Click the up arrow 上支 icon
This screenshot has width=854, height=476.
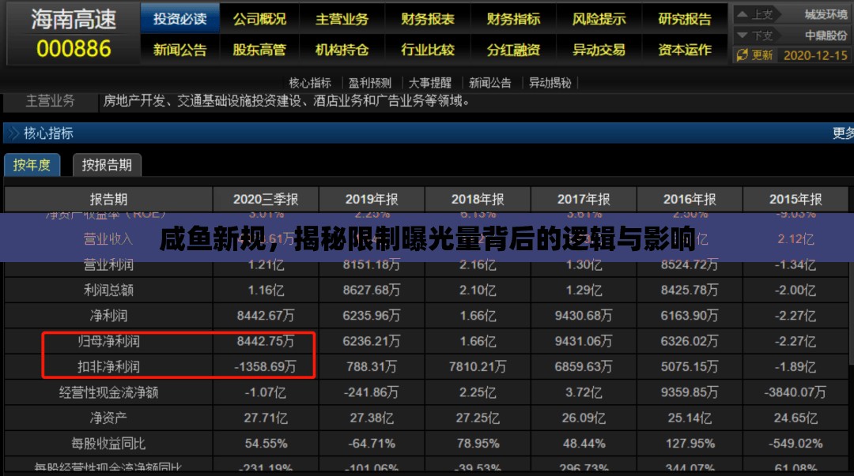pyautogui.click(x=742, y=15)
